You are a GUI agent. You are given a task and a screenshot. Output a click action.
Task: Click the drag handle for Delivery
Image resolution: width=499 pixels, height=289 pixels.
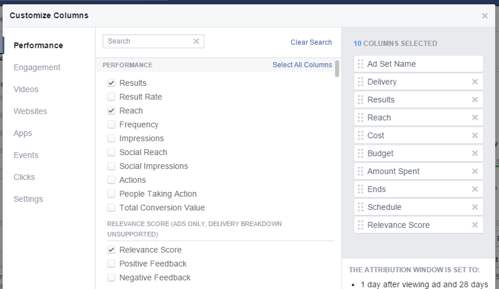pyautogui.click(x=360, y=82)
